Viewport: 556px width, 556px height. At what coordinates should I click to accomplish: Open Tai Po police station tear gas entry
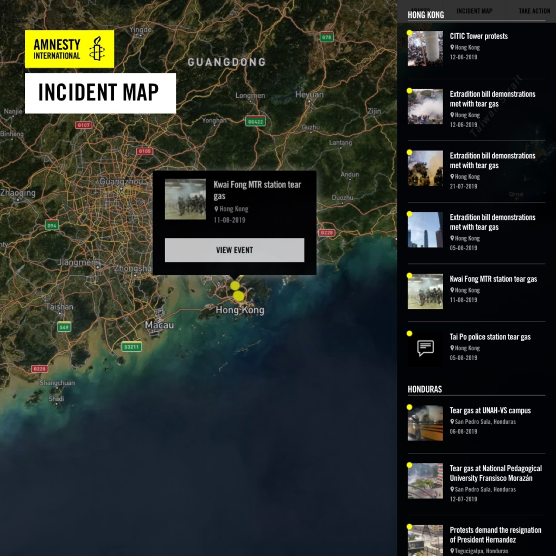490,337
